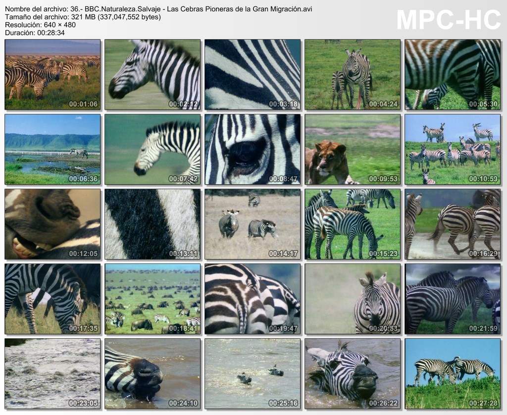507x415 pixels.
Task: Click the blue sky thumbnail at 00:27:28
Action: point(453,373)
